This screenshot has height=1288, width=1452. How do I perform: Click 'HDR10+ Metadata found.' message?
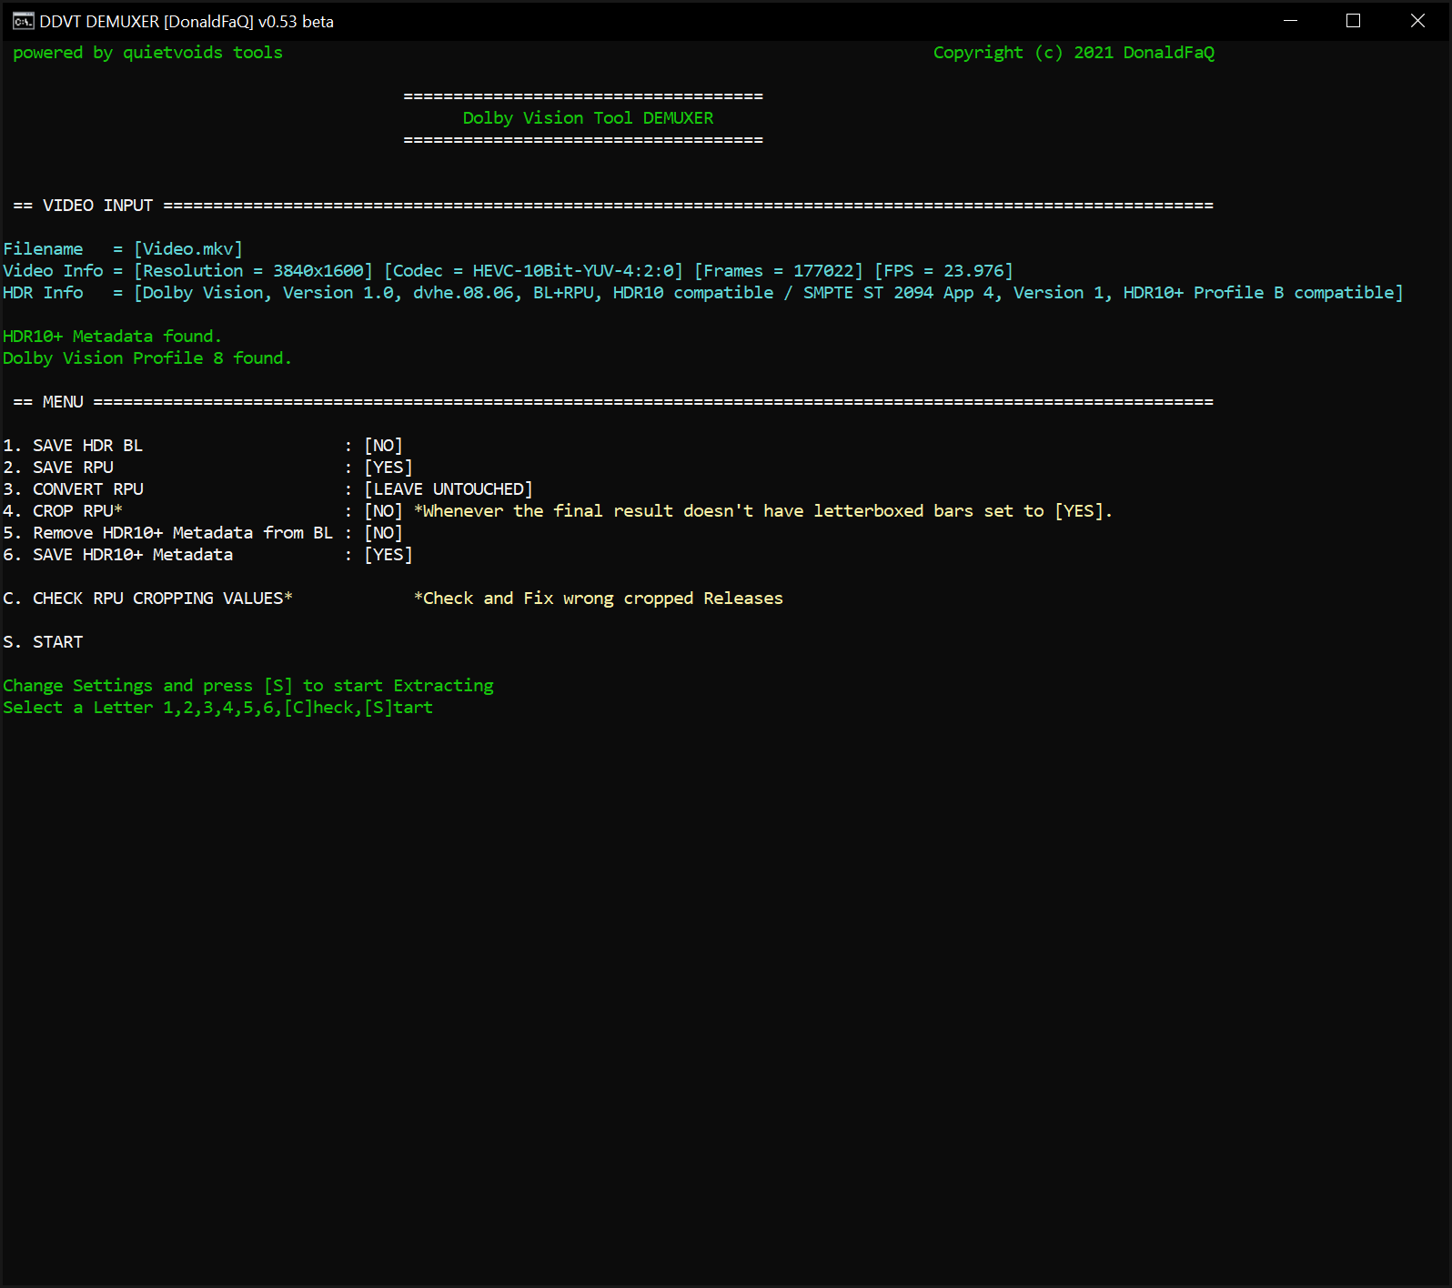(x=112, y=337)
